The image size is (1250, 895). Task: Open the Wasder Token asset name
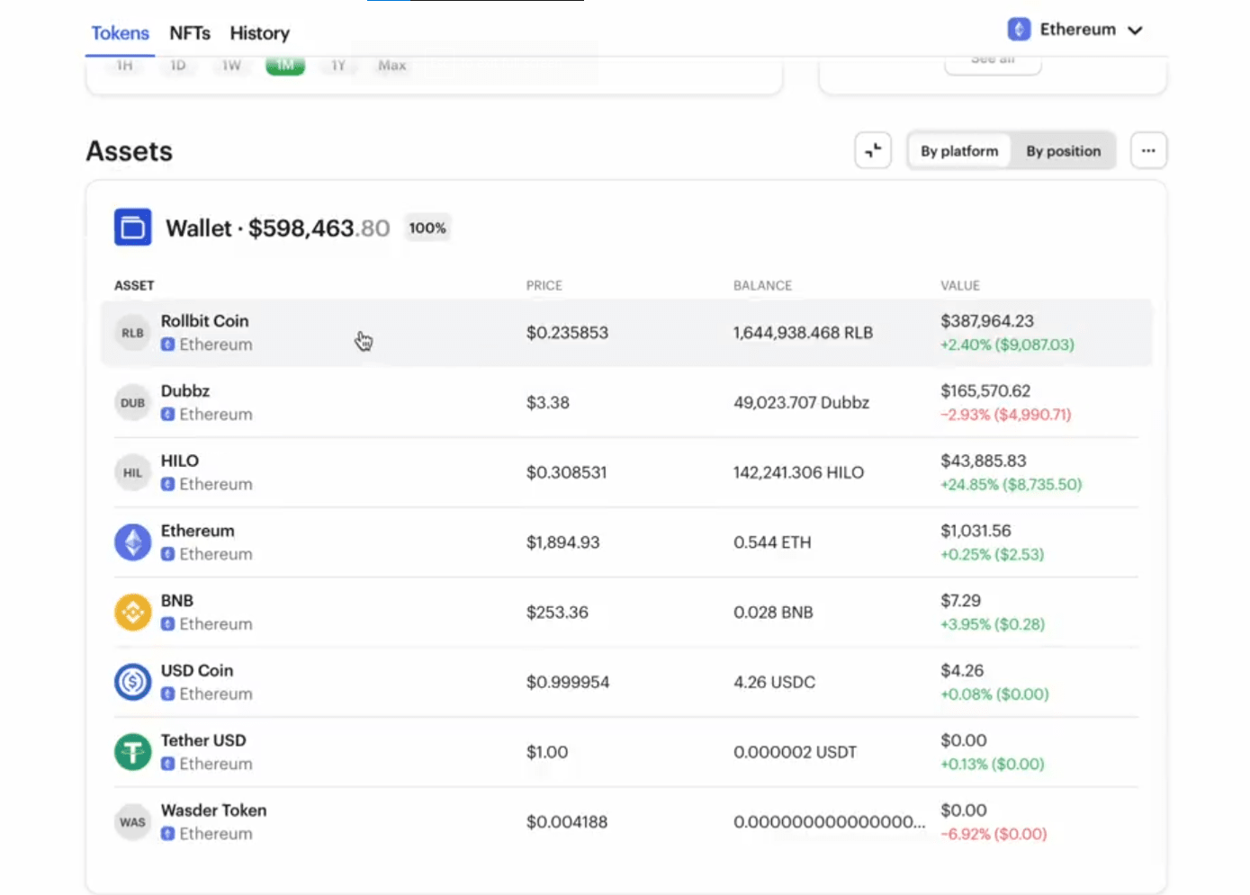(213, 810)
